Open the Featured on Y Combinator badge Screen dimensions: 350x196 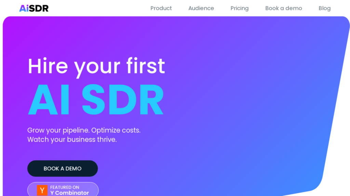(x=63, y=189)
